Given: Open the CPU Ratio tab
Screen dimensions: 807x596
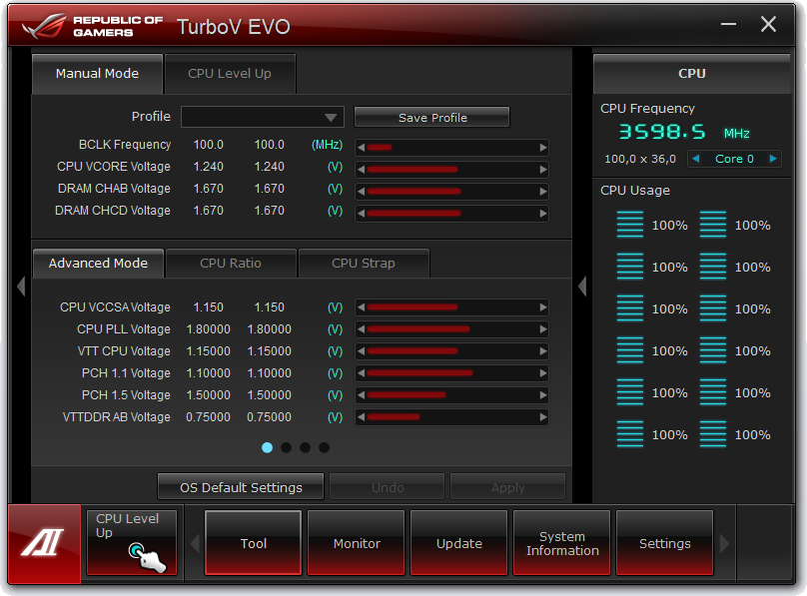Looking at the screenshot, I should (231, 264).
